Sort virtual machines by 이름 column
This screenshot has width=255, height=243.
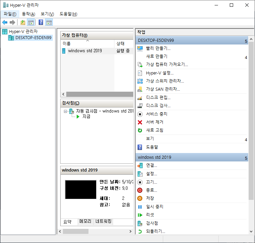tap(87, 43)
